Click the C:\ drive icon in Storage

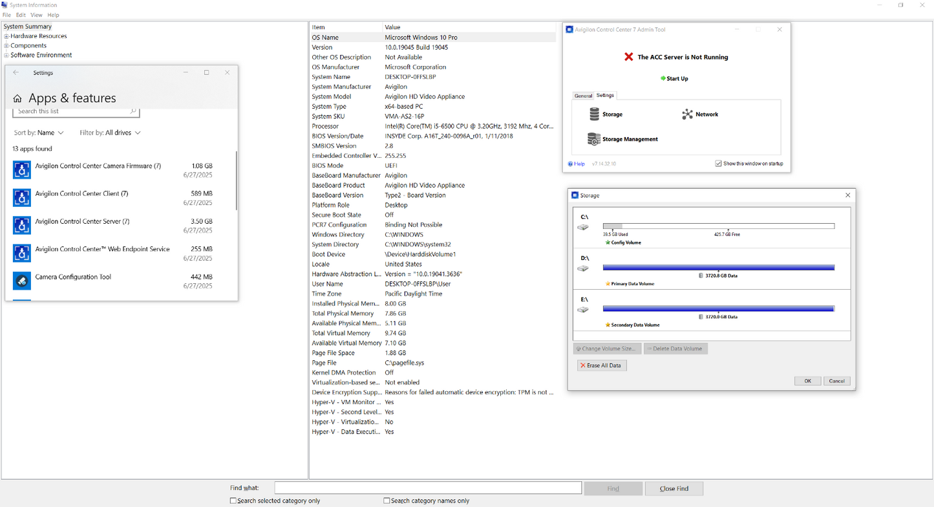click(x=583, y=227)
